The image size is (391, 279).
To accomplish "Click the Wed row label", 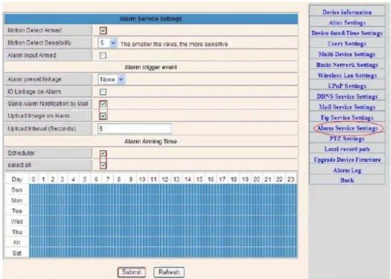I will (17, 222).
